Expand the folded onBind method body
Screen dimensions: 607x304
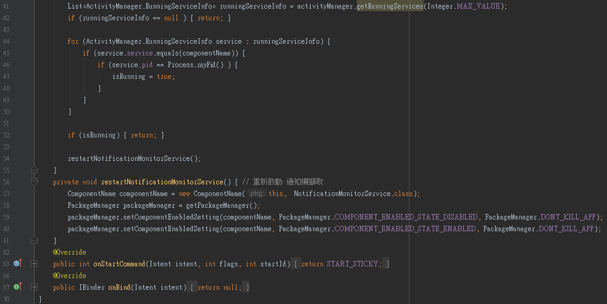(34, 287)
